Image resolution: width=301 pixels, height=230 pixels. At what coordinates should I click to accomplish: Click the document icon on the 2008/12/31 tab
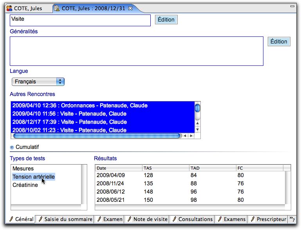(57, 8)
